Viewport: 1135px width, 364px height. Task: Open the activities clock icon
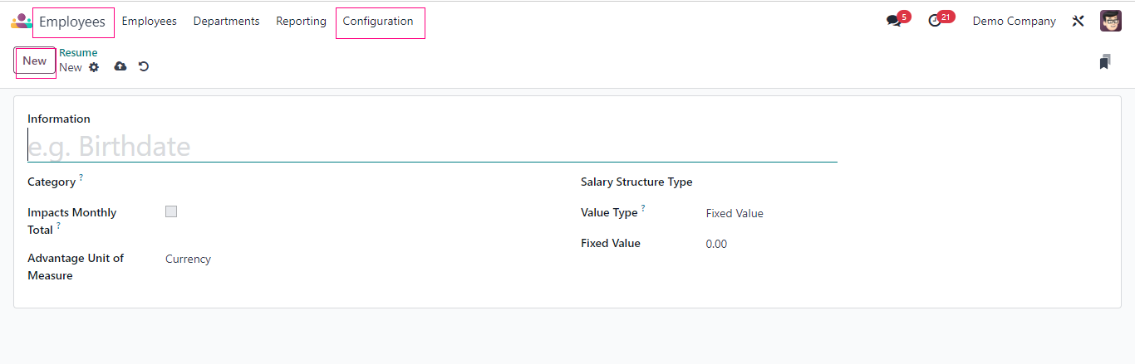point(936,22)
